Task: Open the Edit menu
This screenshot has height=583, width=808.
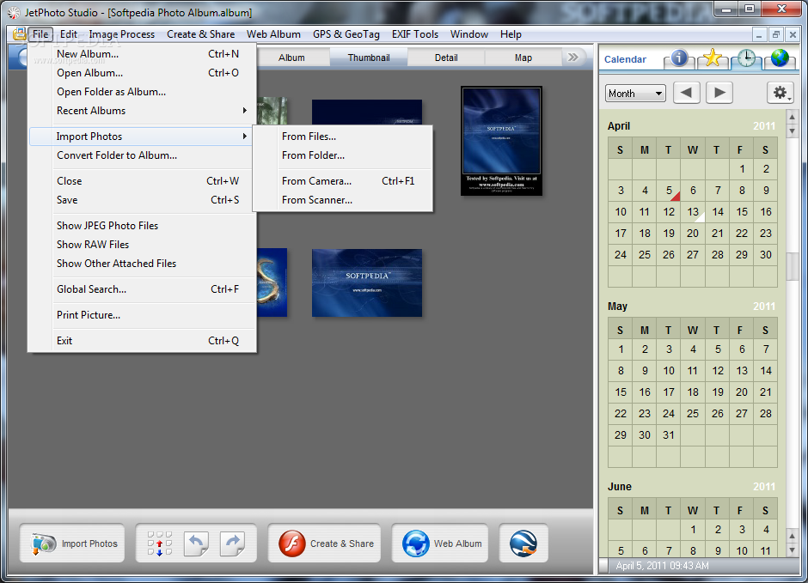Action: coord(69,34)
